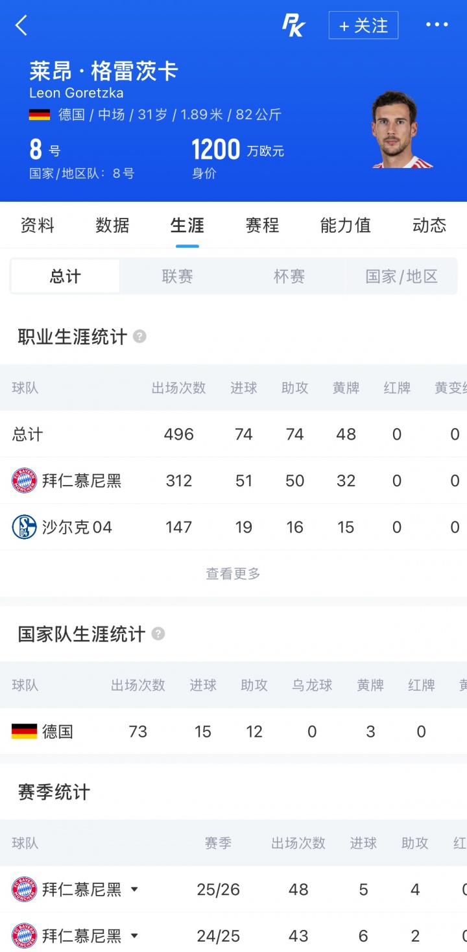Tap Leon Goretzka's profile photo
The height and width of the screenshot is (952, 467).
[x=402, y=130]
